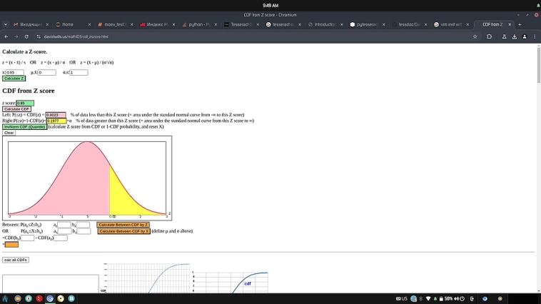
Task: Click the yellow Right P(z≥z) probability field
Action: (x=56, y=121)
